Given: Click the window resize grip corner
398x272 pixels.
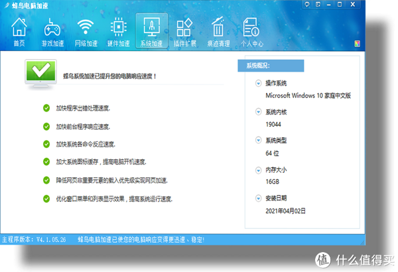Looking at the screenshot, I should [363, 243].
